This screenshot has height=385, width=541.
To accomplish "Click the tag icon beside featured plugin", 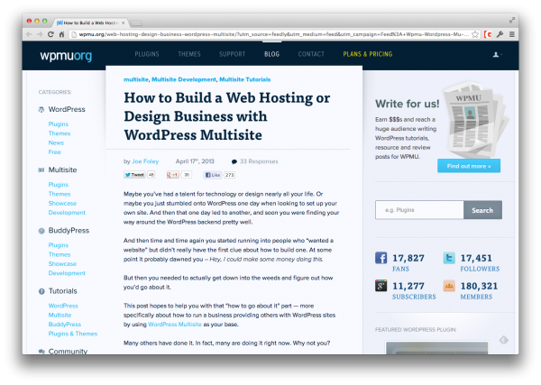I will click(x=503, y=340).
